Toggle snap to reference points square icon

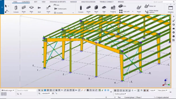click(x=118, y=90)
